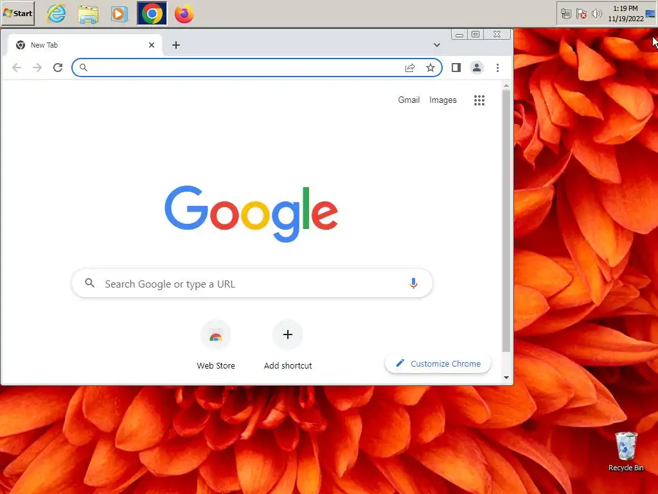Viewport: 658px width, 494px height.
Task: Open Windows Media Player taskbar icon
Action: [x=119, y=14]
